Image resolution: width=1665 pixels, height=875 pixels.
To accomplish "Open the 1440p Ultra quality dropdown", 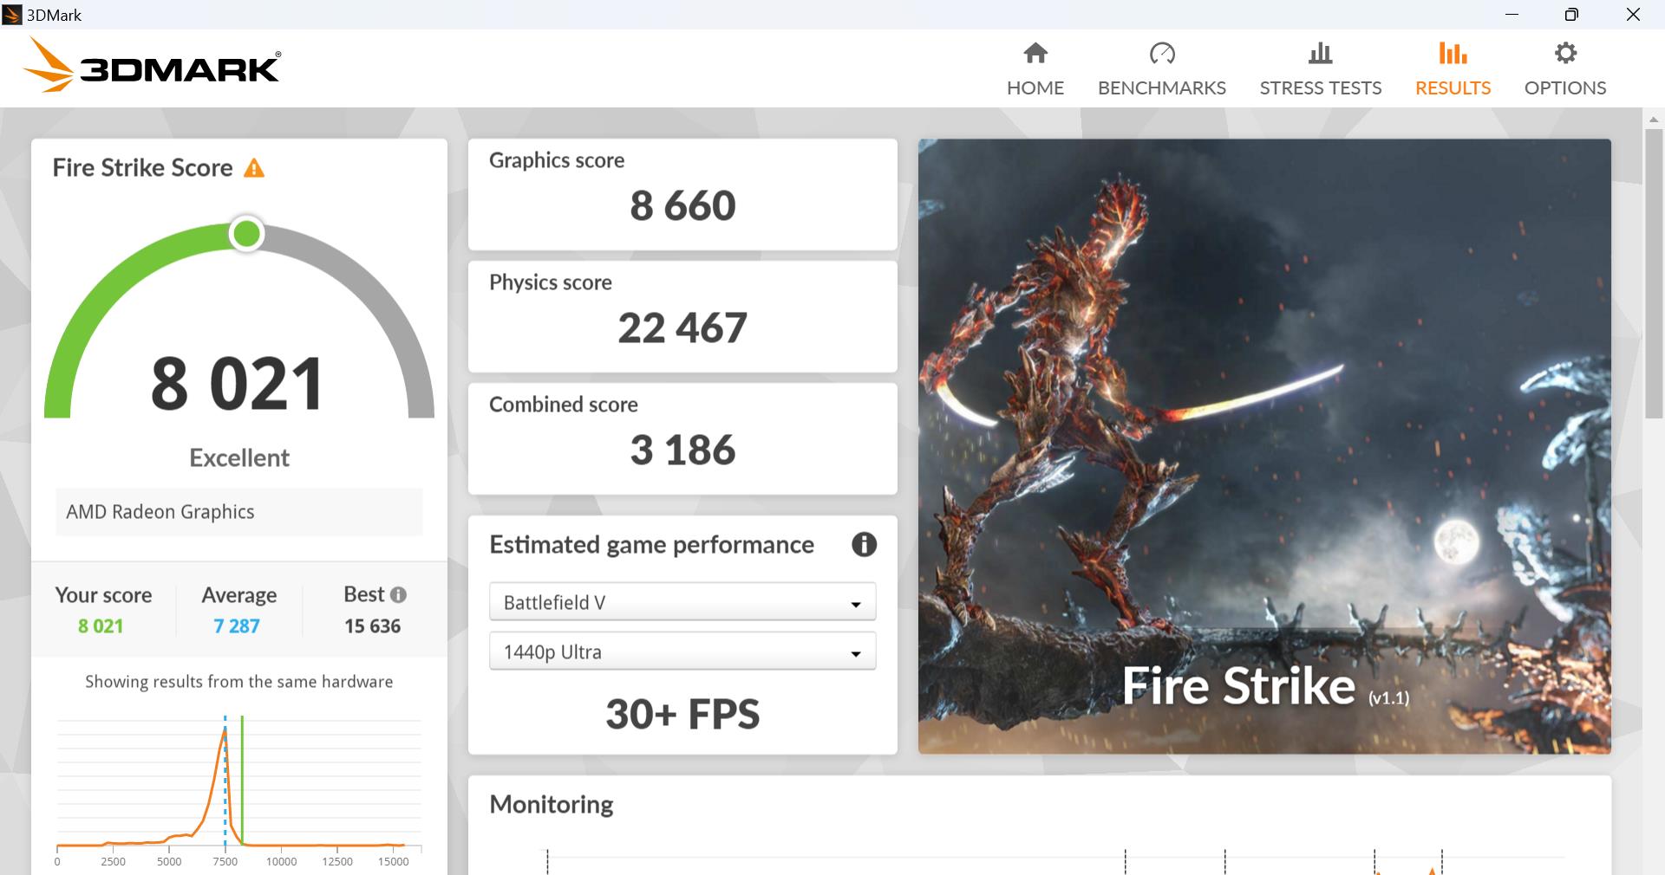I will click(682, 651).
